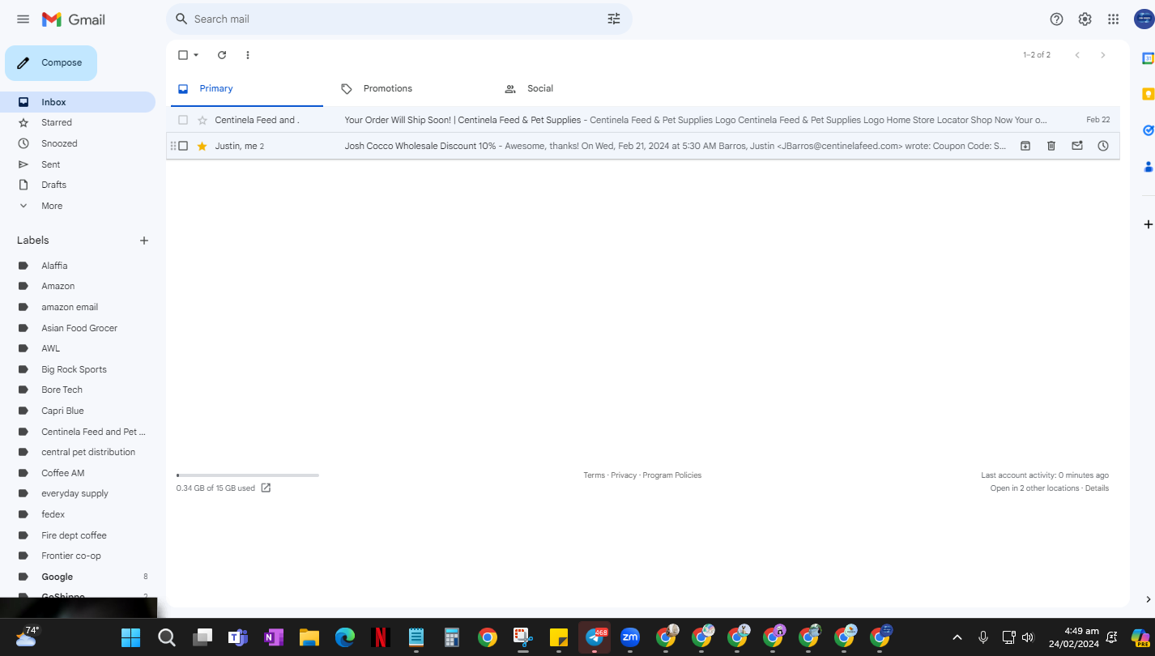Show hidden system tray icons
This screenshot has height=656, width=1155.
click(x=957, y=637)
